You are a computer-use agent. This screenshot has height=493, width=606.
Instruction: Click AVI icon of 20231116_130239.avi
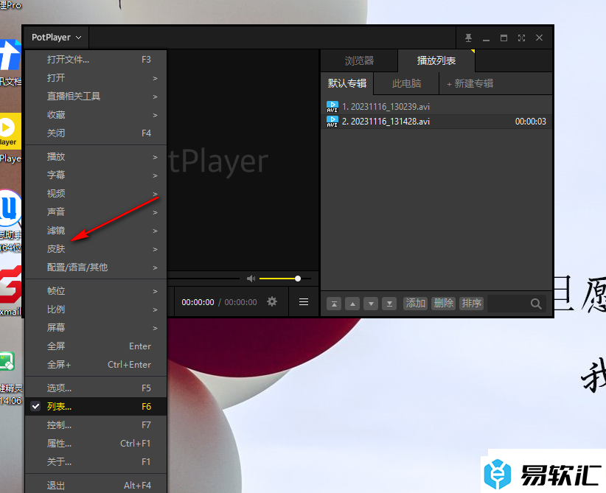[332, 107]
